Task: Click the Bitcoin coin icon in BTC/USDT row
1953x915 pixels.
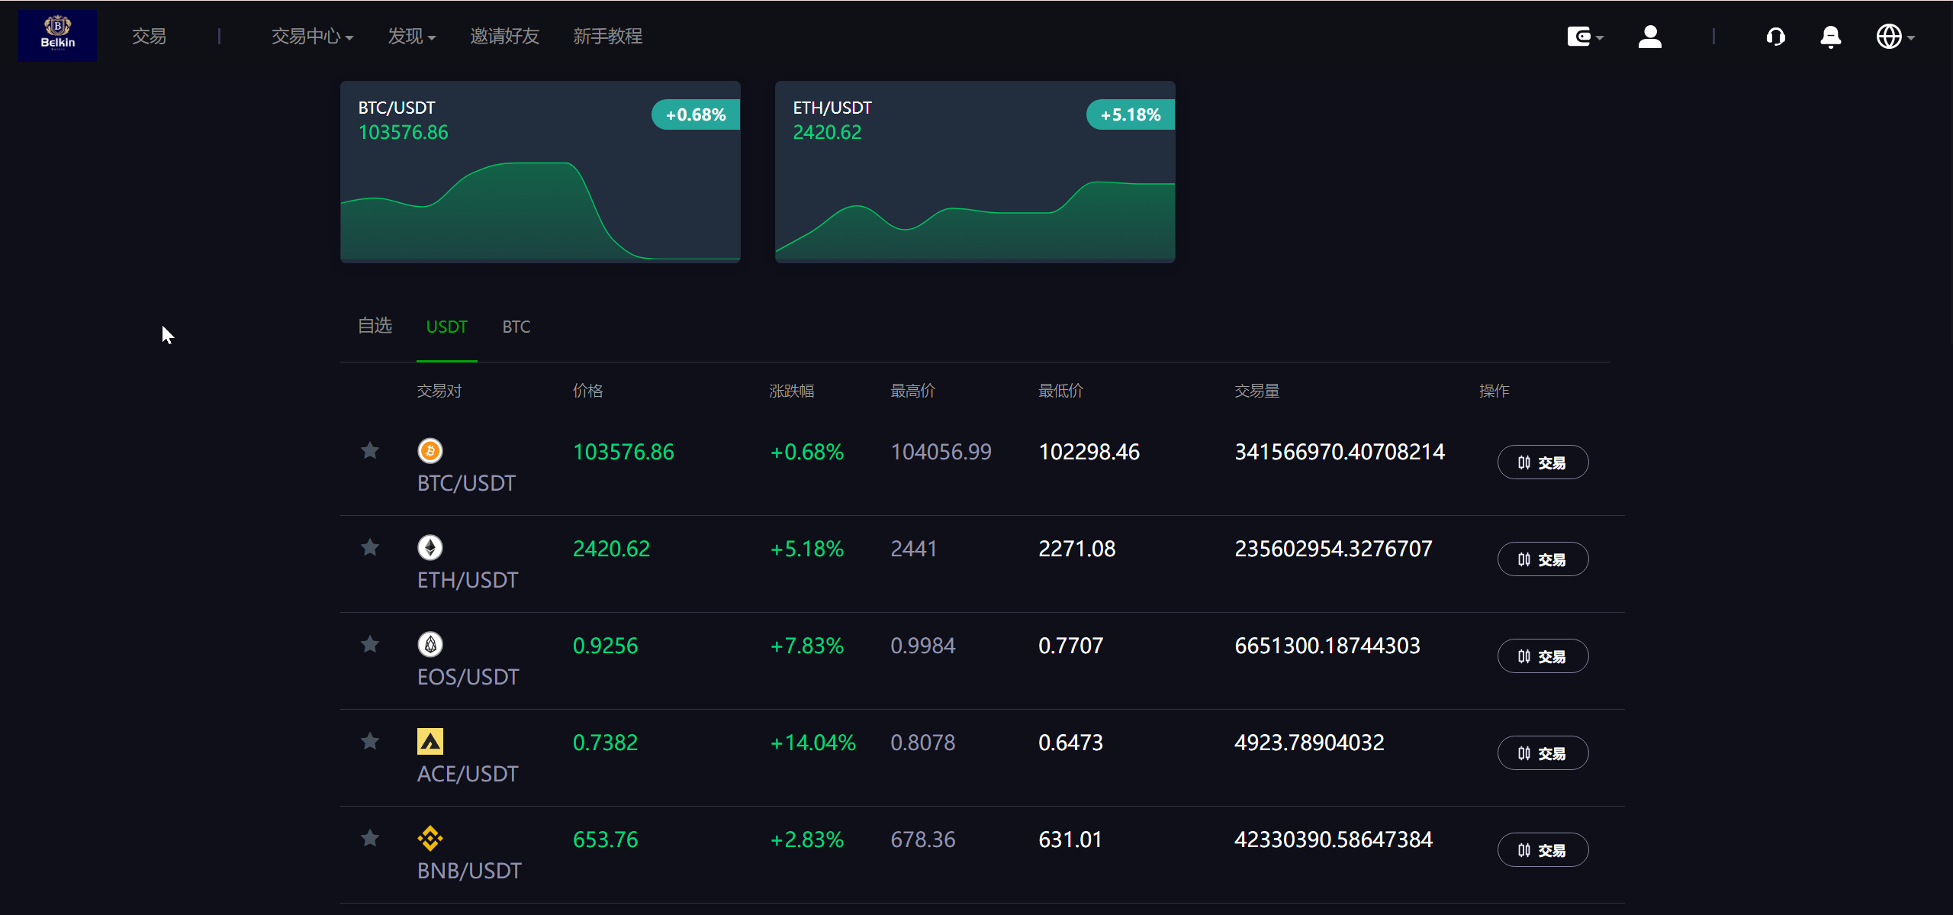Action: coord(430,451)
